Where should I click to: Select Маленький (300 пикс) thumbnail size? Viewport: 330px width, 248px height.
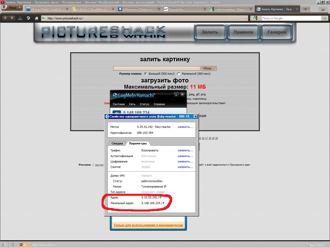tap(178, 74)
